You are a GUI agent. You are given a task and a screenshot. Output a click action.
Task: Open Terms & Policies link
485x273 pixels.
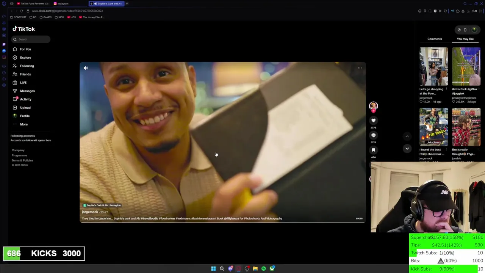22,160
